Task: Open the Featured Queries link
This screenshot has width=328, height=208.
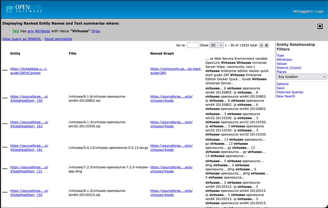Action: 290,92
